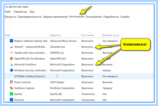Select OpenVPN GUI for Windows entry
This screenshot has height=106, width=158.
29,59
